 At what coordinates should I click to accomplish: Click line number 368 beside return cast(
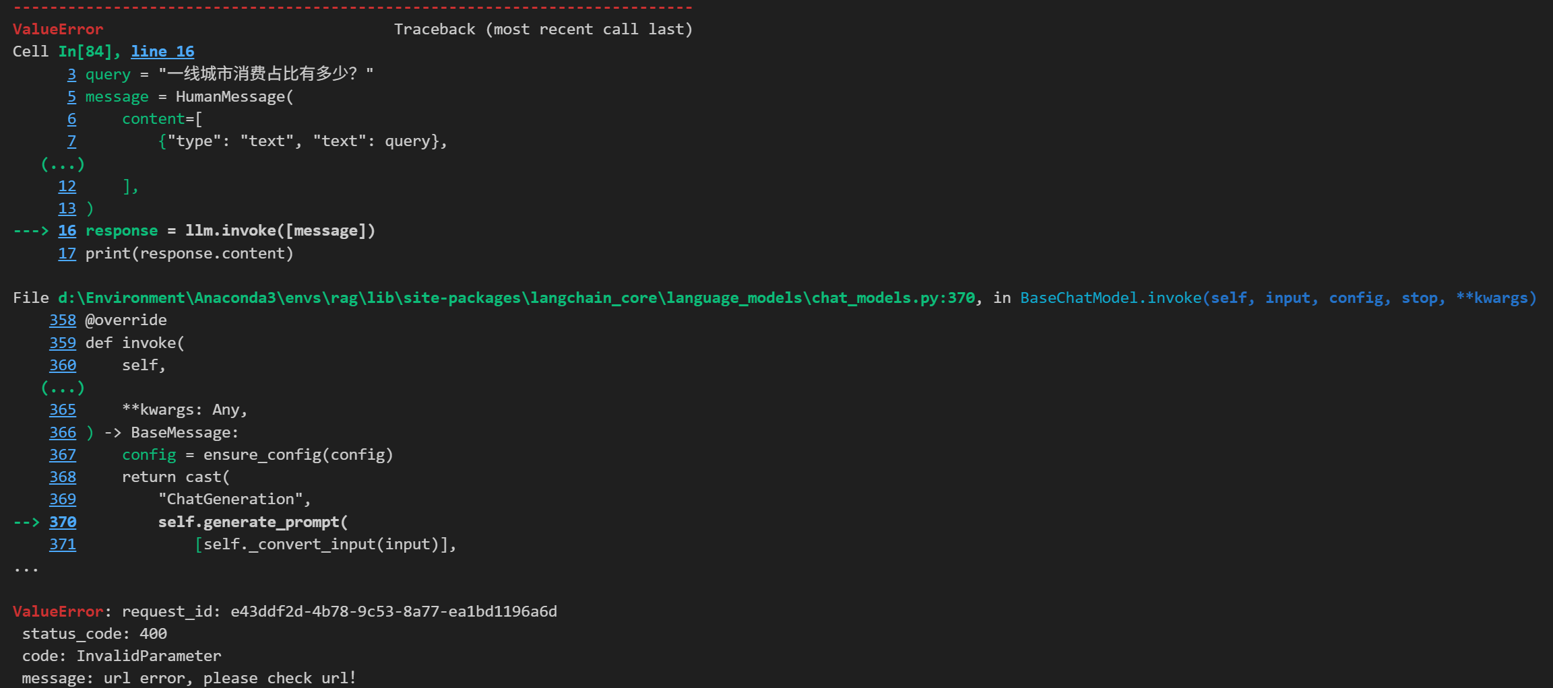click(63, 477)
